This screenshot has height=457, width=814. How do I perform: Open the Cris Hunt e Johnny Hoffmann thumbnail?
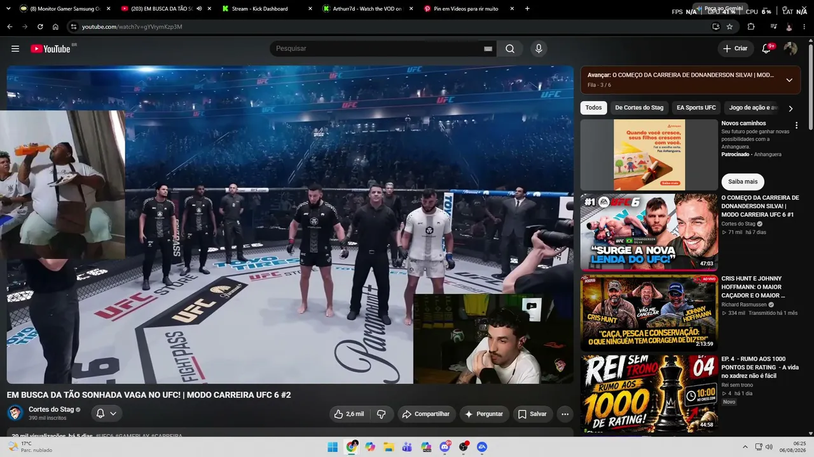(x=649, y=312)
